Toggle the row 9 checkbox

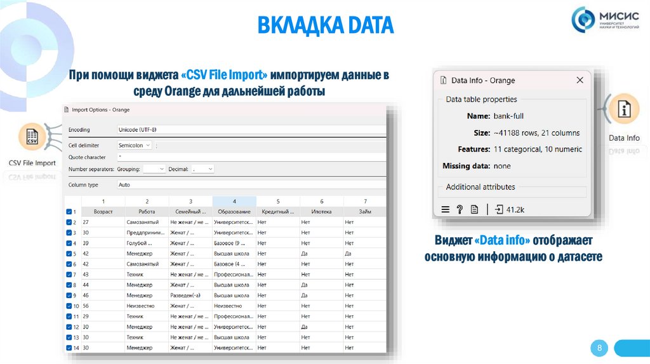pyautogui.click(x=69, y=296)
